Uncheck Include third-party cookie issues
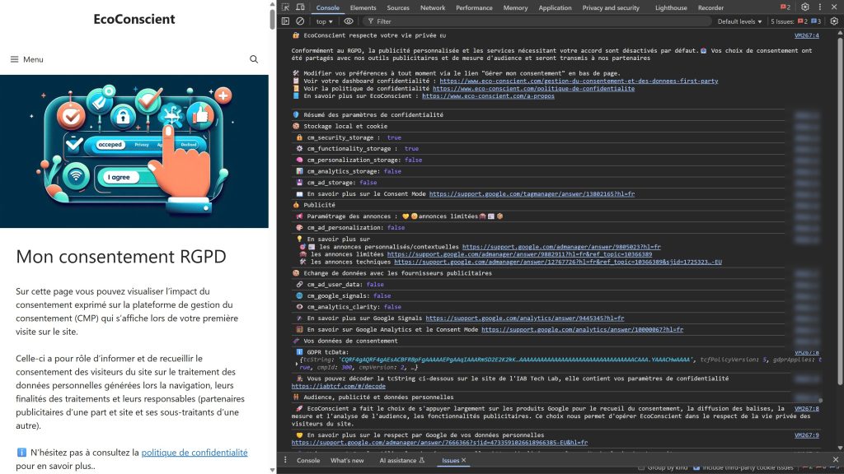 [696, 467]
